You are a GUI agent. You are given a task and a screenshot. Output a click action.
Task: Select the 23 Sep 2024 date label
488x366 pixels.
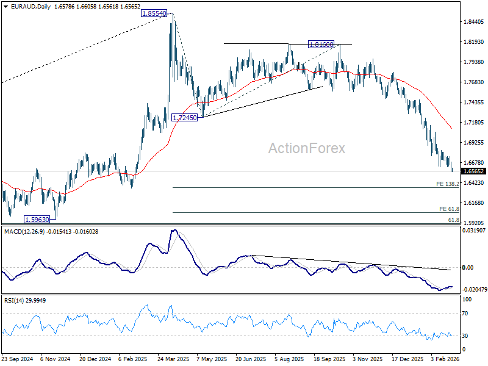pyautogui.click(x=18, y=359)
